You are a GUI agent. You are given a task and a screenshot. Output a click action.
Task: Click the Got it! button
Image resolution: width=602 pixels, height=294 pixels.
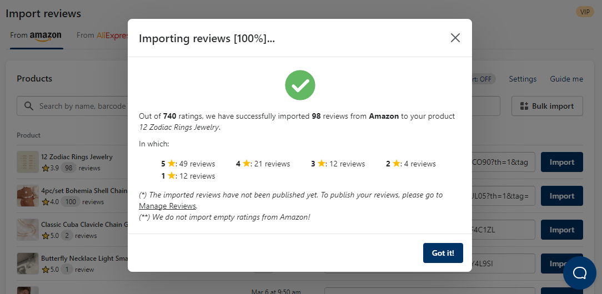click(443, 253)
